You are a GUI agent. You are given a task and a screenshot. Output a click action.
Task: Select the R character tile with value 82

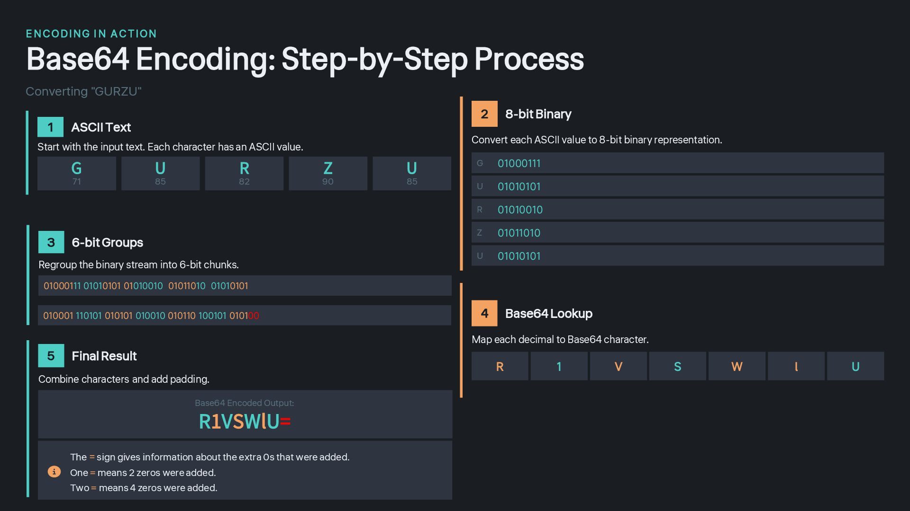(244, 174)
